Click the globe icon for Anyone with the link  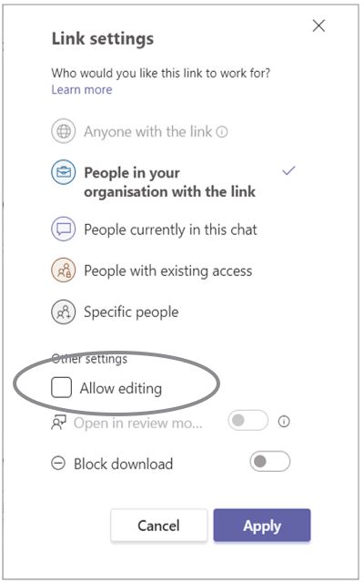(64, 131)
